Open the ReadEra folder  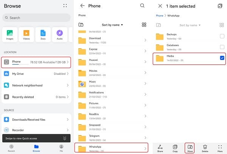point(112,116)
